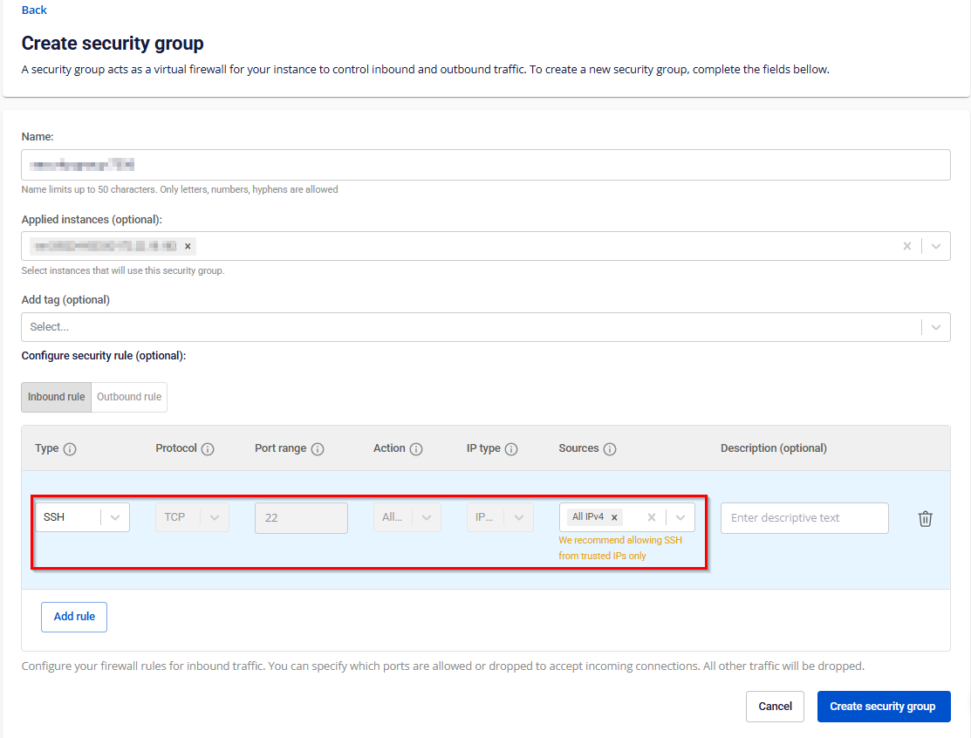Remove the All IPv4 source tag
Viewport: 971px width, 738px height.
point(614,517)
